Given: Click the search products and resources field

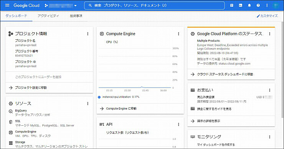Looking at the screenshot, I should point(154,5).
